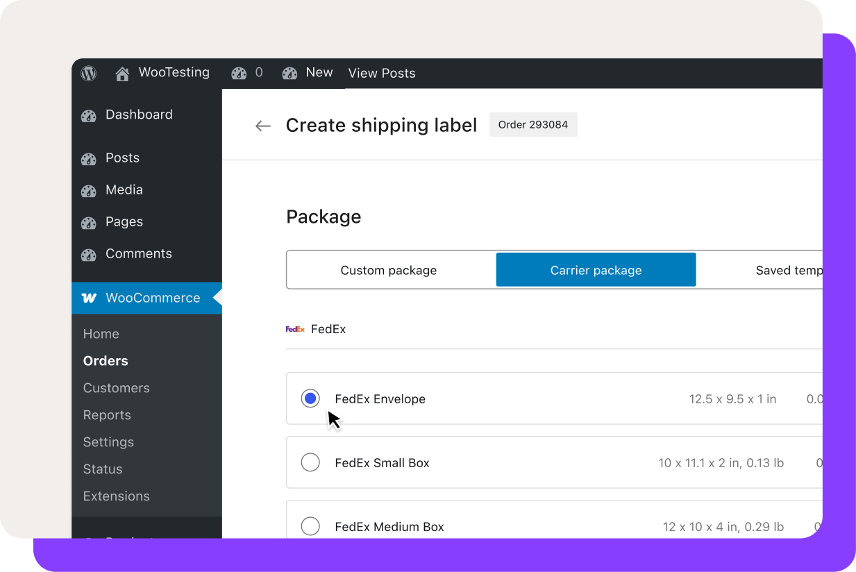Screen dimensions: 856x572
Task: Click the Dashboard gauge icon
Action: click(89, 116)
